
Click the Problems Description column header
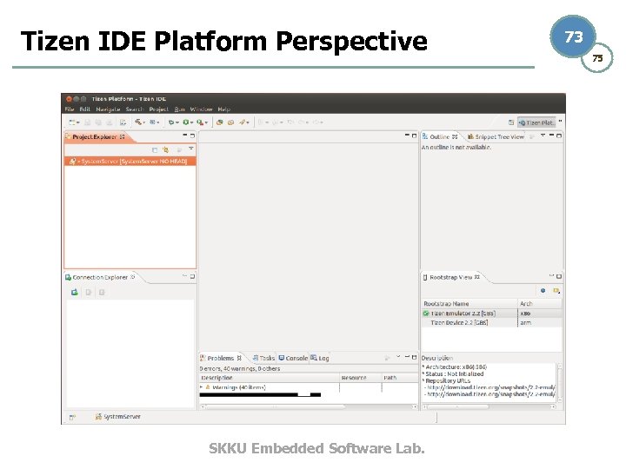pyautogui.click(x=269, y=378)
